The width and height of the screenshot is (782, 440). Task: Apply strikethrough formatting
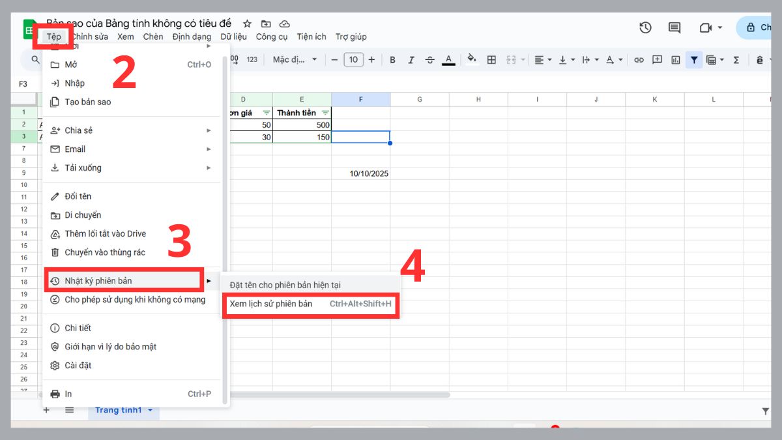pos(429,60)
